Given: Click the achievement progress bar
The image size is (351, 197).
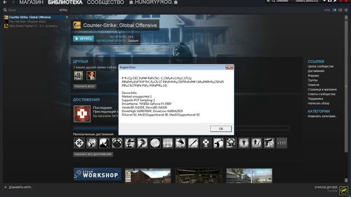Looking at the screenshot, I should point(181,129).
